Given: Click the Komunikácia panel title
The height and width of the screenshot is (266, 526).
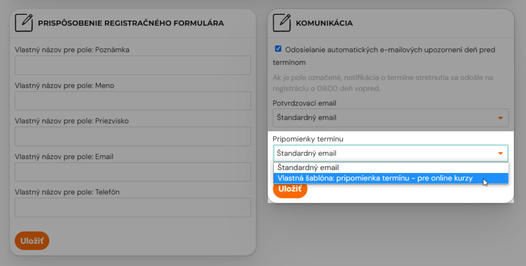Looking at the screenshot, I should coord(324,23).
